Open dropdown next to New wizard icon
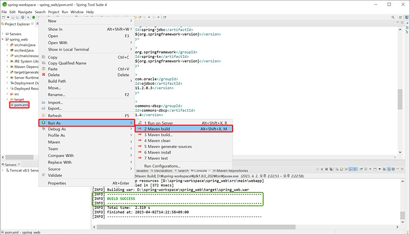This screenshot has width=410, height=235. [x=8, y=17]
